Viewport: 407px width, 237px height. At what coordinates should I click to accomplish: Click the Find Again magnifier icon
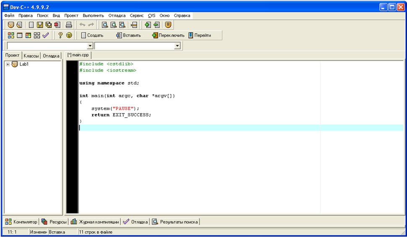pyautogui.click(x=122, y=25)
